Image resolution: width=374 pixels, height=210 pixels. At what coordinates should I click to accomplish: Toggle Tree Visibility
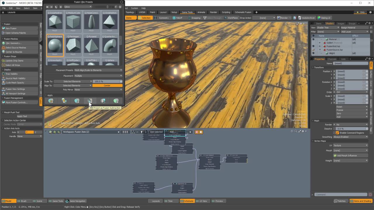[x=20, y=74]
